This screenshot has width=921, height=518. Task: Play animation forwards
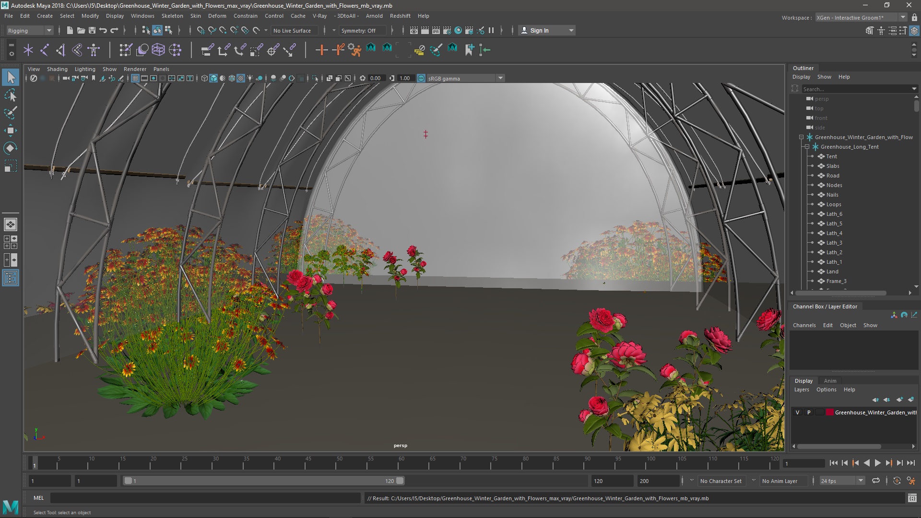(x=877, y=463)
